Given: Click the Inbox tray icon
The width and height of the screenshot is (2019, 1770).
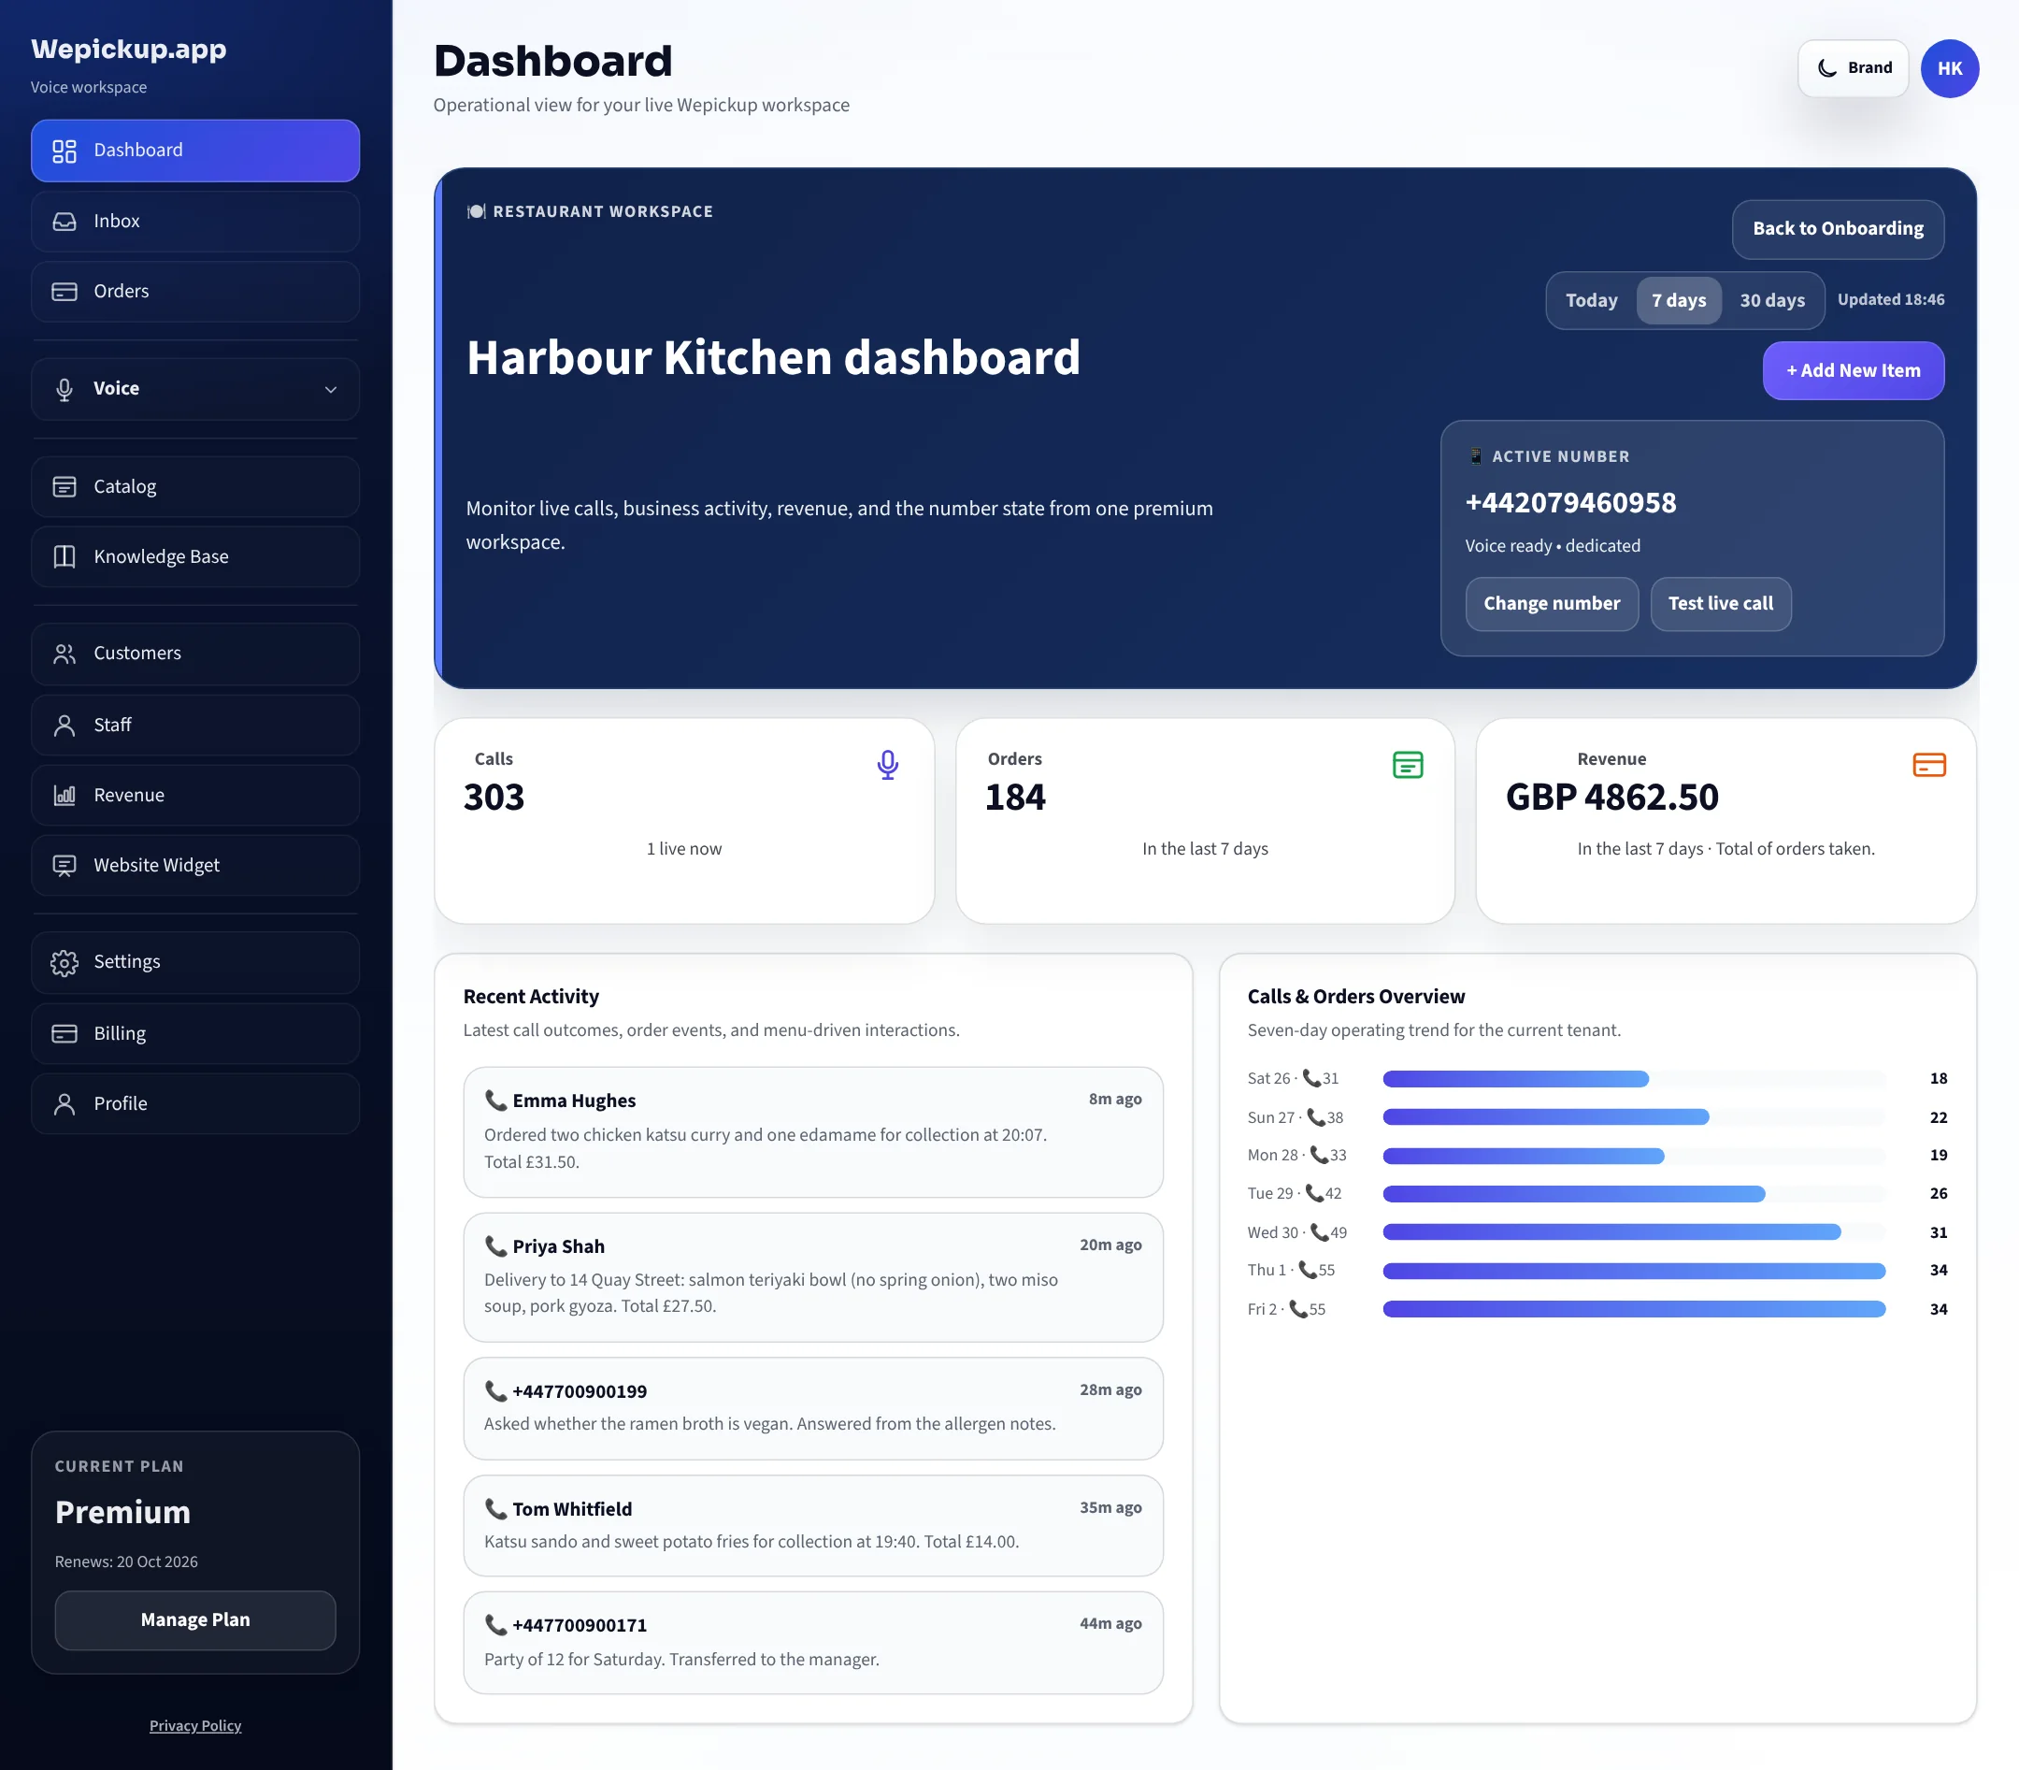Looking at the screenshot, I should 64,222.
